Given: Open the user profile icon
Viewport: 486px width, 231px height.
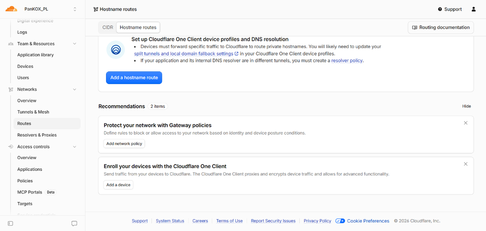Looking at the screenshot, I should pyautogui.click(x=473, y=9).
